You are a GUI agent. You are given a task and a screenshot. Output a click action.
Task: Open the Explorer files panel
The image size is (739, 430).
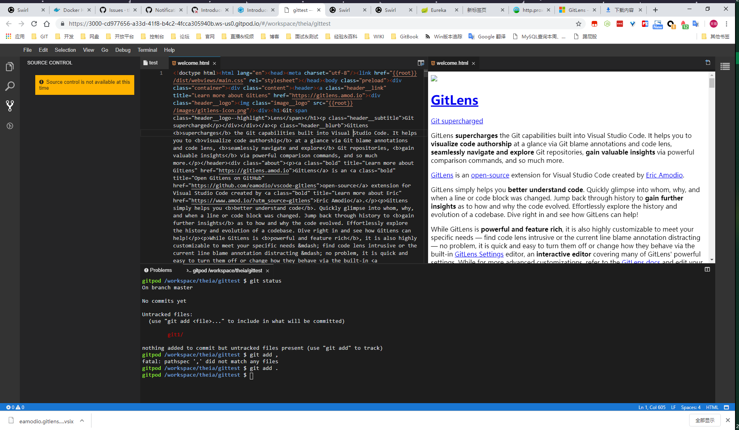[x=10, y=66]
